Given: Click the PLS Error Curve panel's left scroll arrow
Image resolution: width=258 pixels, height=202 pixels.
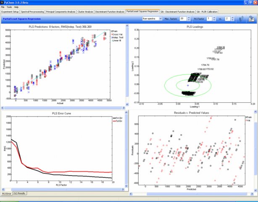Looking at the screenshot, I should click(3, 189).
